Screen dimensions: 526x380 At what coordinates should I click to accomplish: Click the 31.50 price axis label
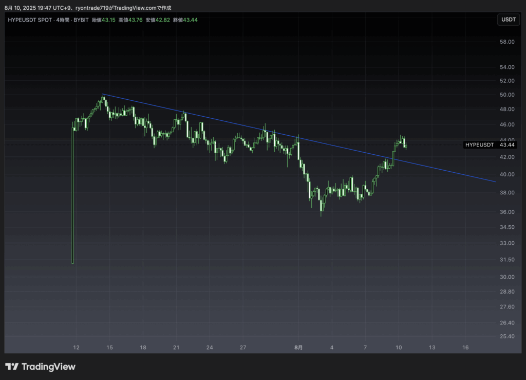coord(507,260)
